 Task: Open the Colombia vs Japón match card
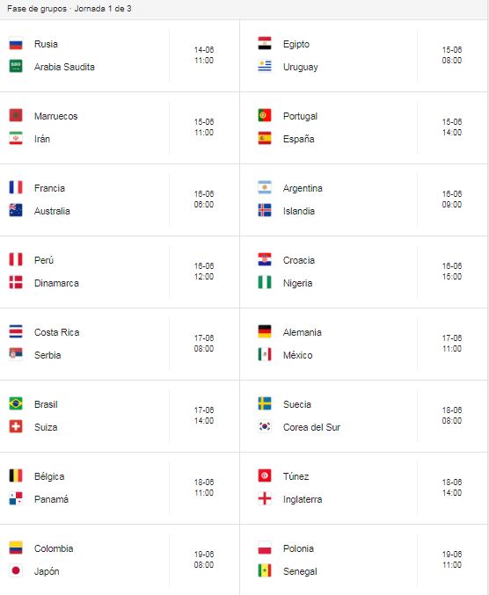pyautogui.click(x=120, y=560)
